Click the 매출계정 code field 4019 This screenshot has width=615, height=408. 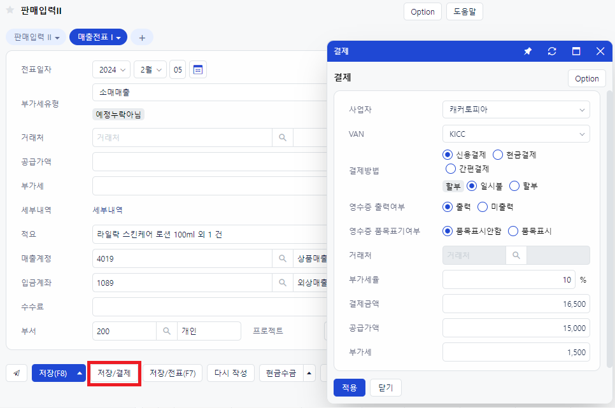182,258
